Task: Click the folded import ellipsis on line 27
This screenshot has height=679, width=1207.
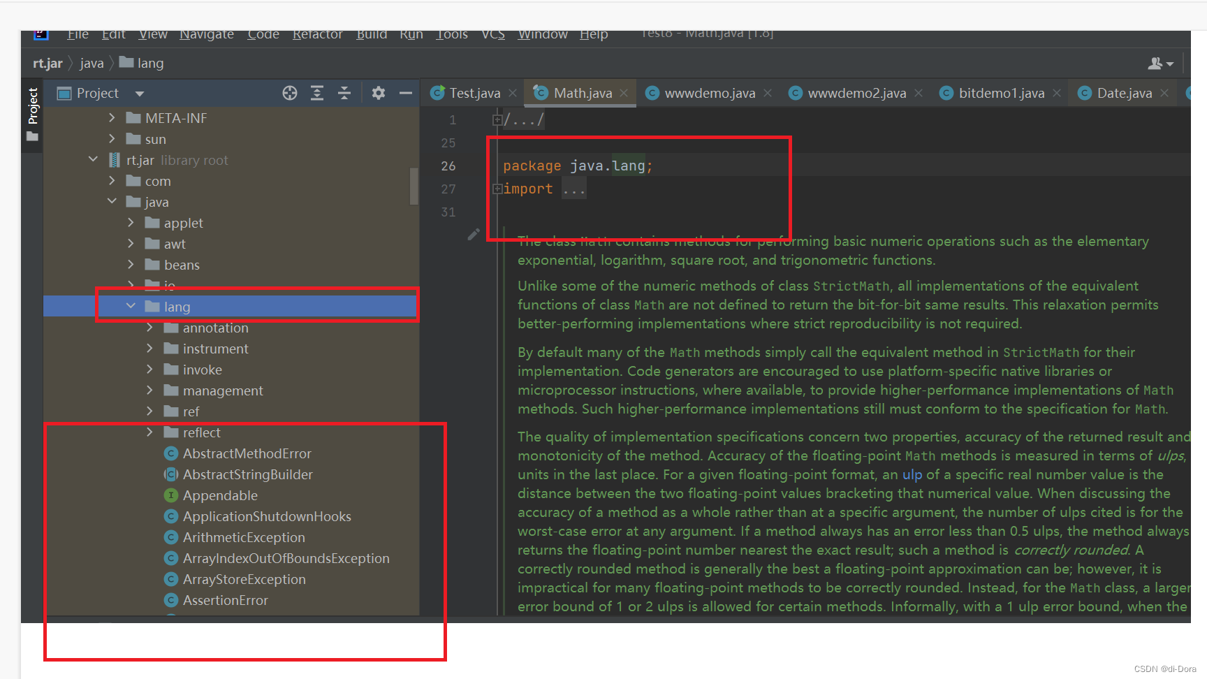Action: 574,189
